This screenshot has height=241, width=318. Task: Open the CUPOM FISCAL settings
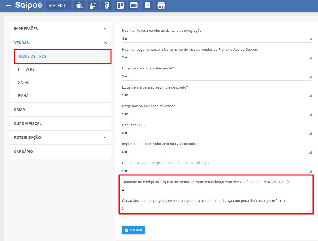click(28, 124)
